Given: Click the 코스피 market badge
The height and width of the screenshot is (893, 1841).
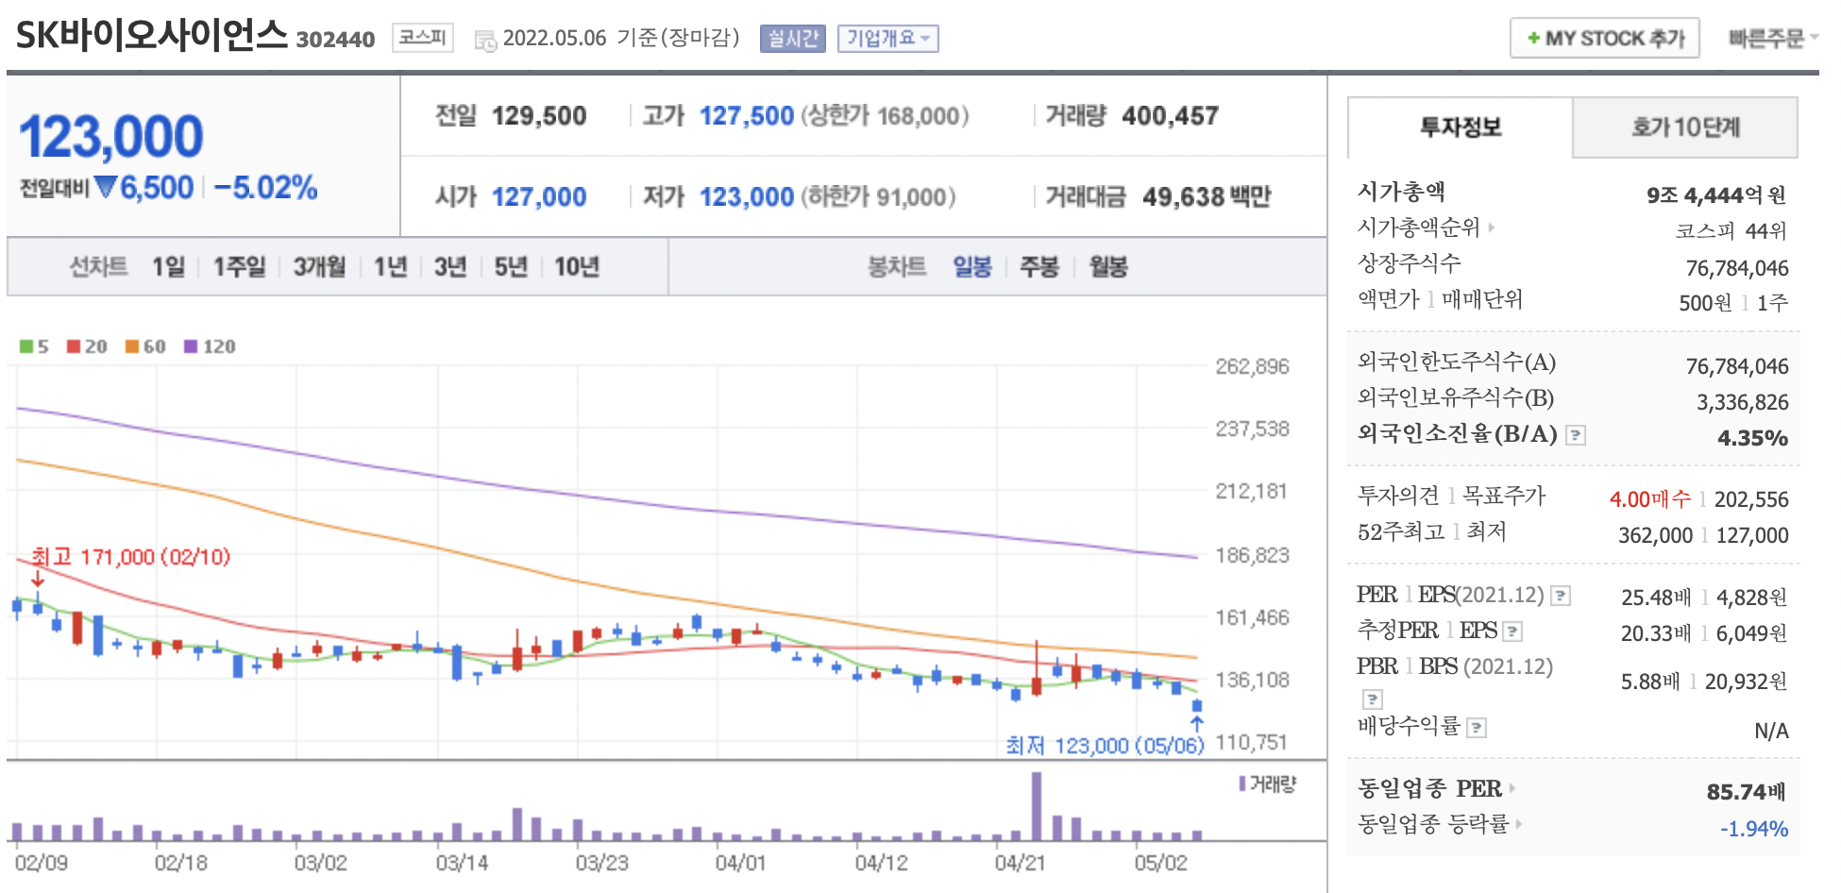Looking at the screenshot, I should pos(422,38).
